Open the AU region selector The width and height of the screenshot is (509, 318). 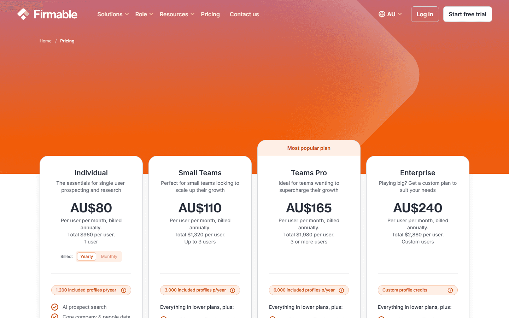390,14
